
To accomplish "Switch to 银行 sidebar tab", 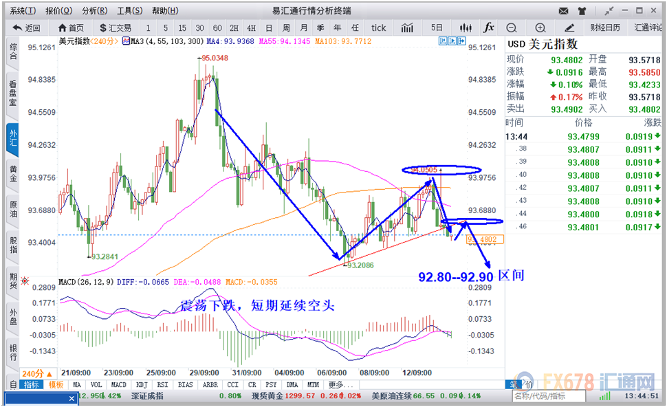I will coord(13,352).
